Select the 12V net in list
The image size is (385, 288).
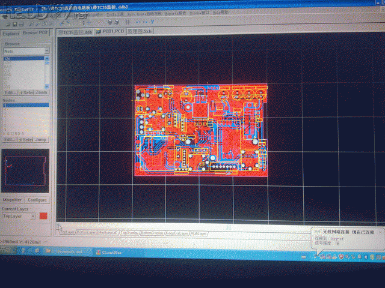[x=8, y=59]
